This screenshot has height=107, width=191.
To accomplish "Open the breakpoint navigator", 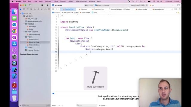I will pos(45,9).
